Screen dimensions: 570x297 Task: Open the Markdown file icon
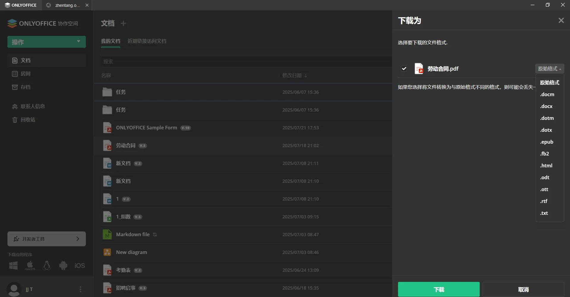(x=107, y=234)
